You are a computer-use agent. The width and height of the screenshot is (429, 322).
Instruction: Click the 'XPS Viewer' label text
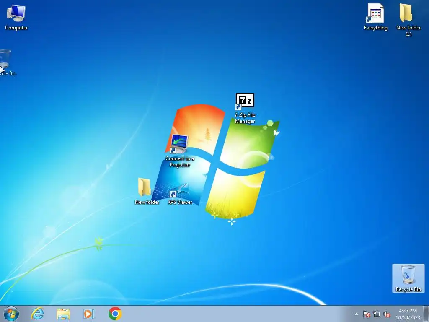pyautogui.click(x=180, y=202)
